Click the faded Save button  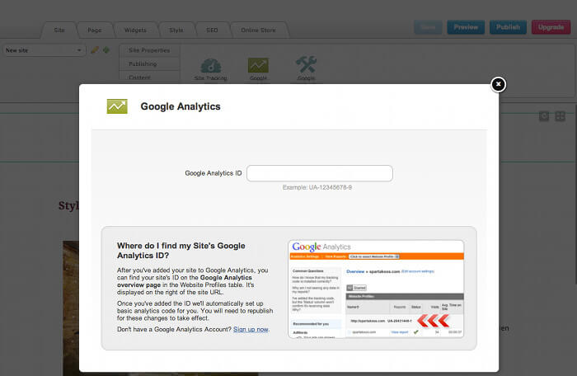pyautogui.click(x=428, y=27)
